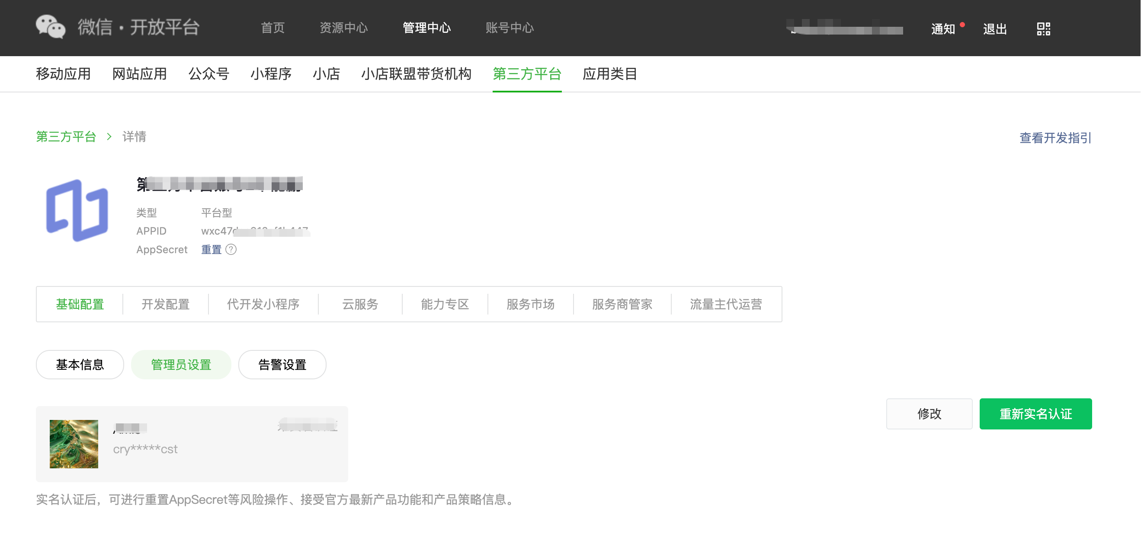Image resolution: width=1141 pixels, height=534 pixels.
Task: Click the 微信·开放平台 title text
Action: pos(139,27)
